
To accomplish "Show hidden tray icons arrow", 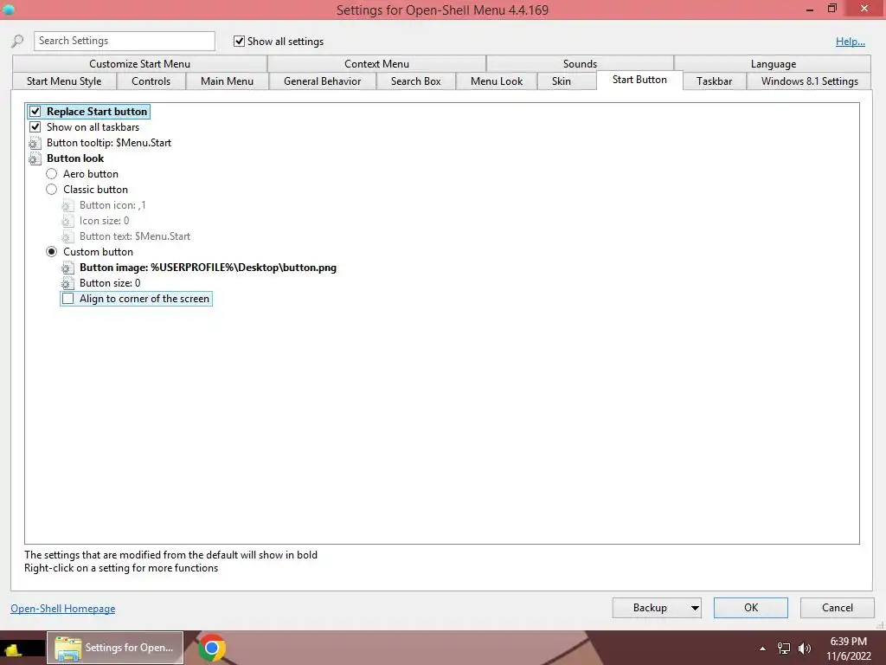I will (763, 649).
